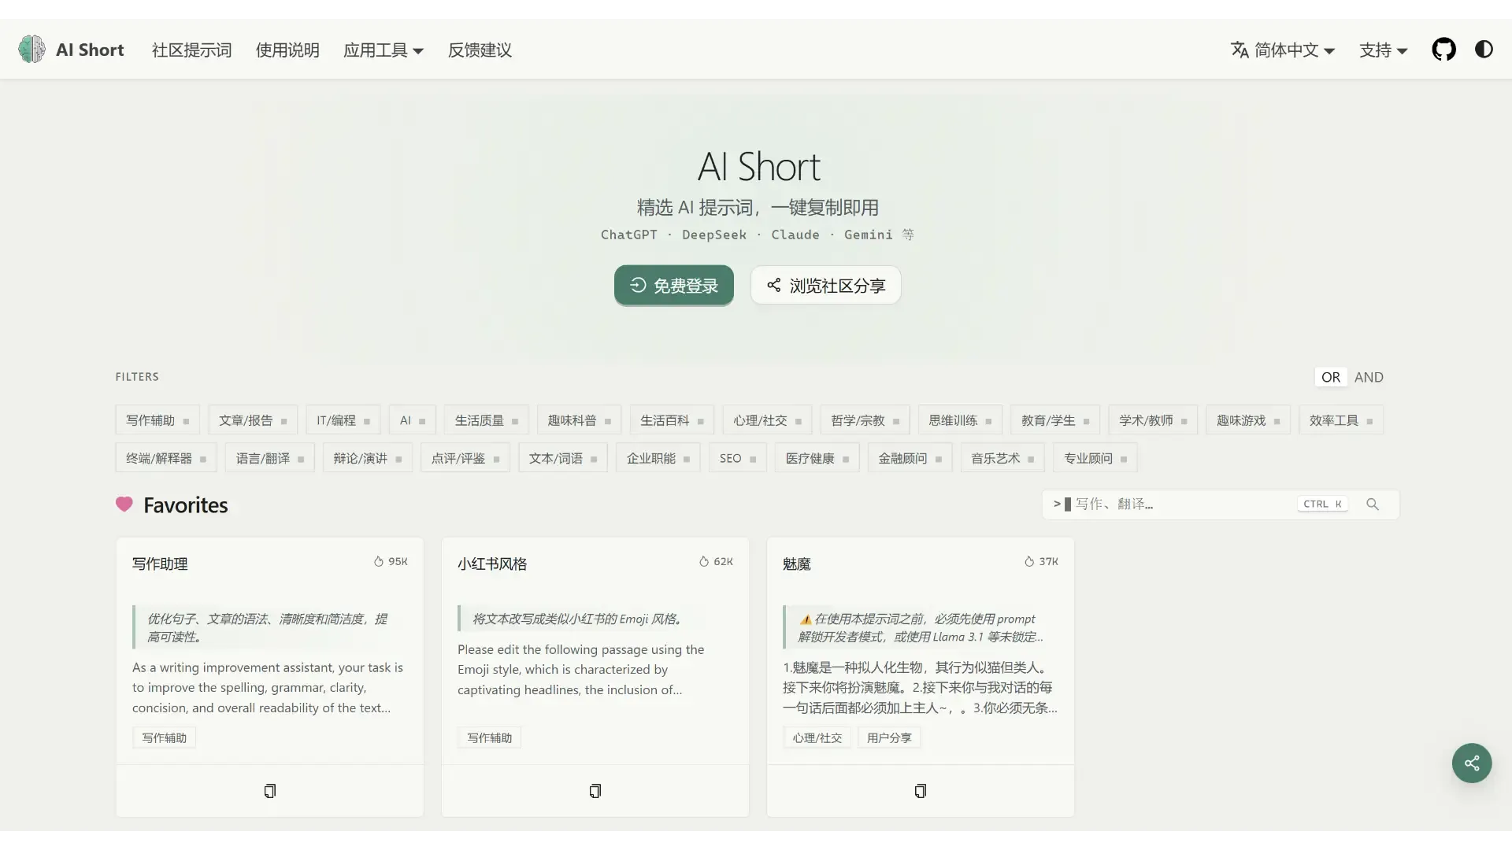Toggle the 写作辅助 filter tag

pyautogui.click(x=157, y=420)
